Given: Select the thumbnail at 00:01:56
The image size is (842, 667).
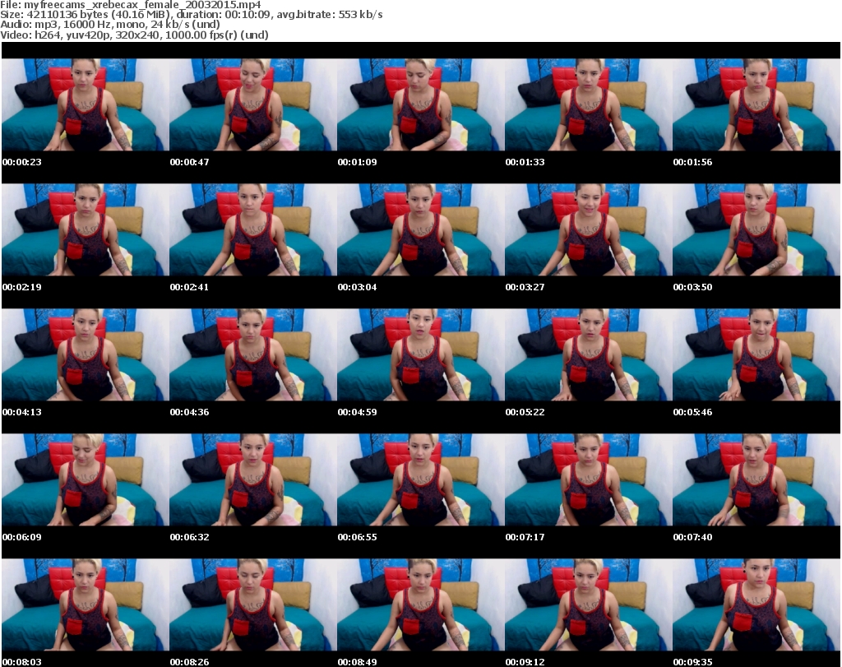Looking at the screenshot, I should pos(756,104).
